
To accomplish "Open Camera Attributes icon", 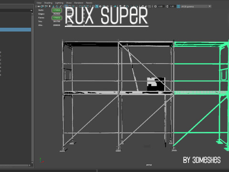I will [46, 6].
